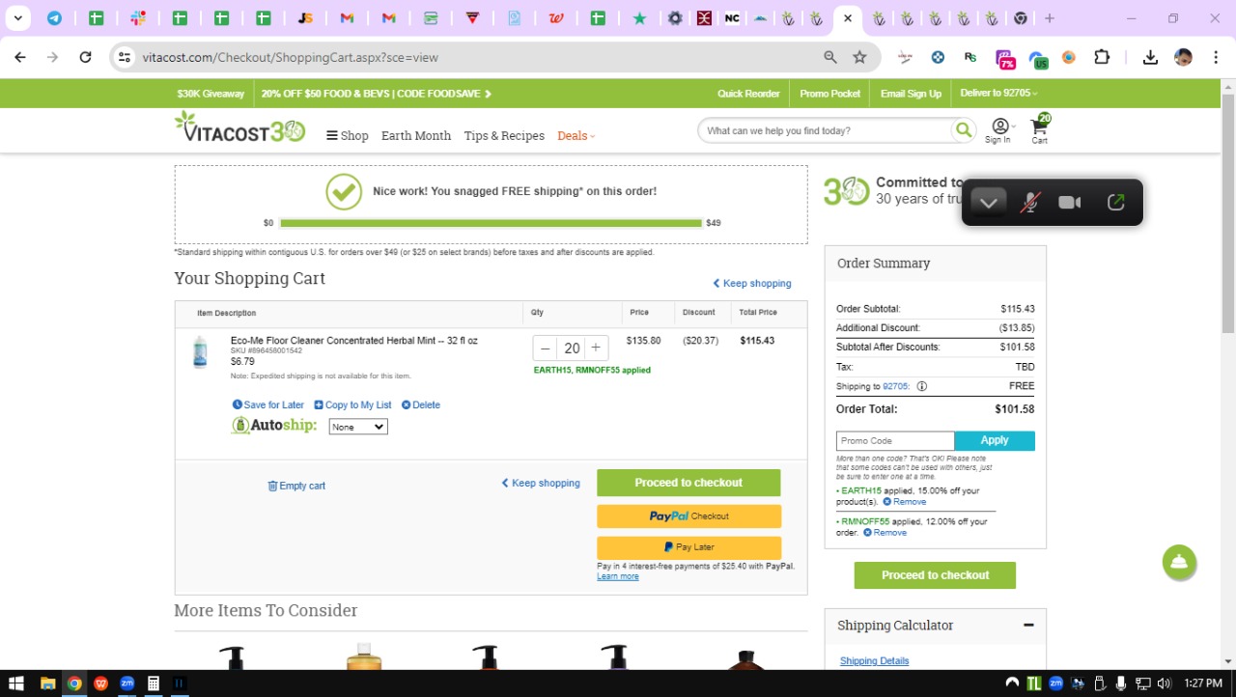
Task: Click the Quick Reorder link
Action: 748,94
